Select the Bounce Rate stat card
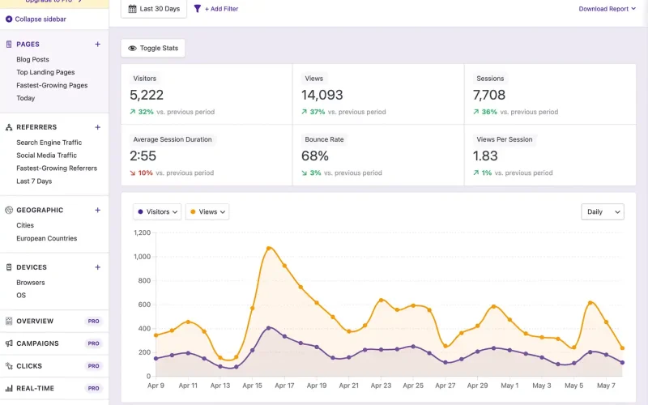The width and height of the screenshot is (648, 405). [377, 155]
